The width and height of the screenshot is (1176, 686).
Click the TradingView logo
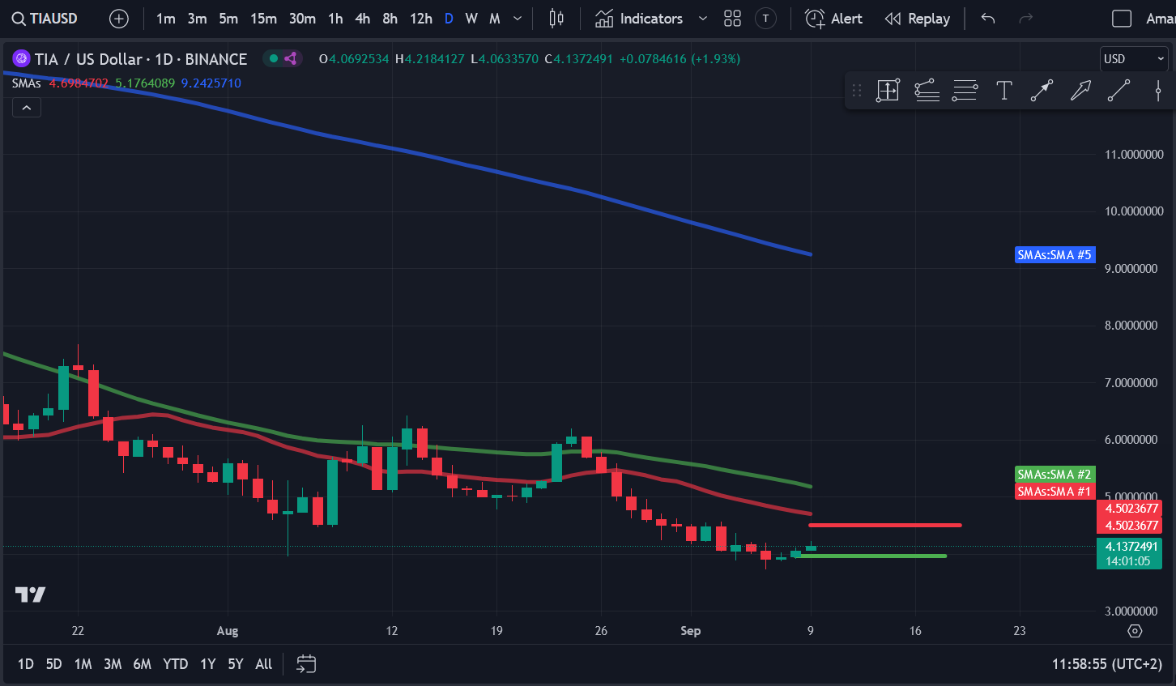coord(30,594)
